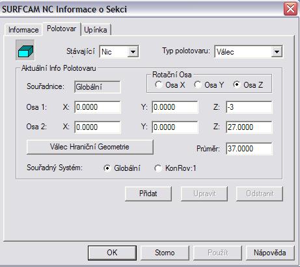Close the SURFCAM NC dialog window

click(x=290, y=9)
